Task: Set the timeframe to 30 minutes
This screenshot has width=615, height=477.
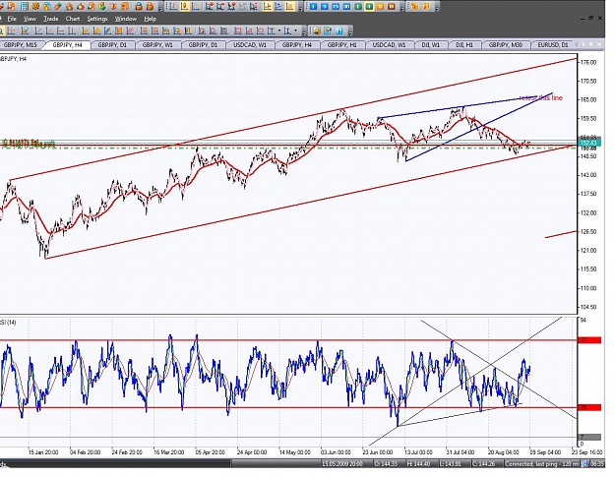Action: [346, 6]
